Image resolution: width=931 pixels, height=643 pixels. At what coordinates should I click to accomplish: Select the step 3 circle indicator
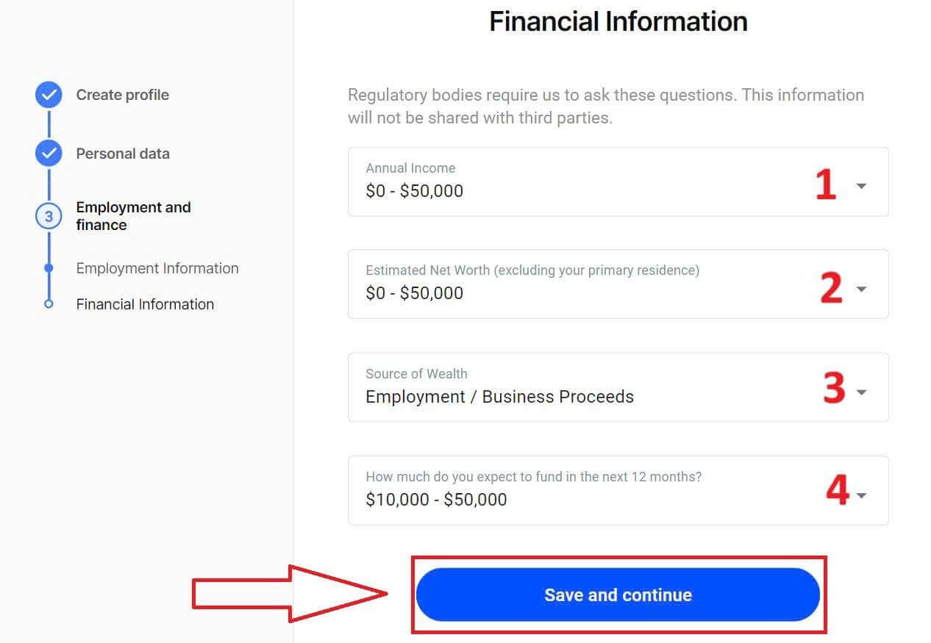(x=48, y=216)
